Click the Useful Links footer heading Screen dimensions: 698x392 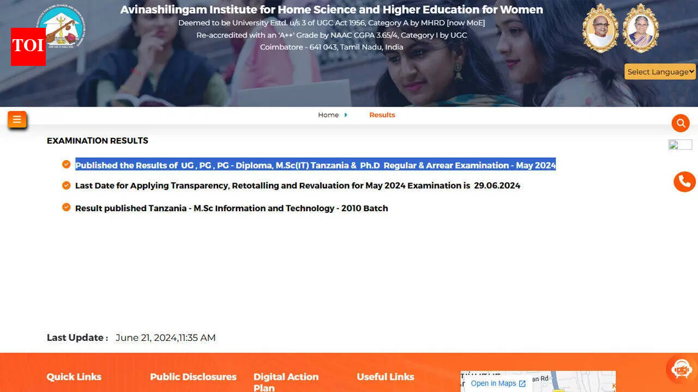[386, 377]
